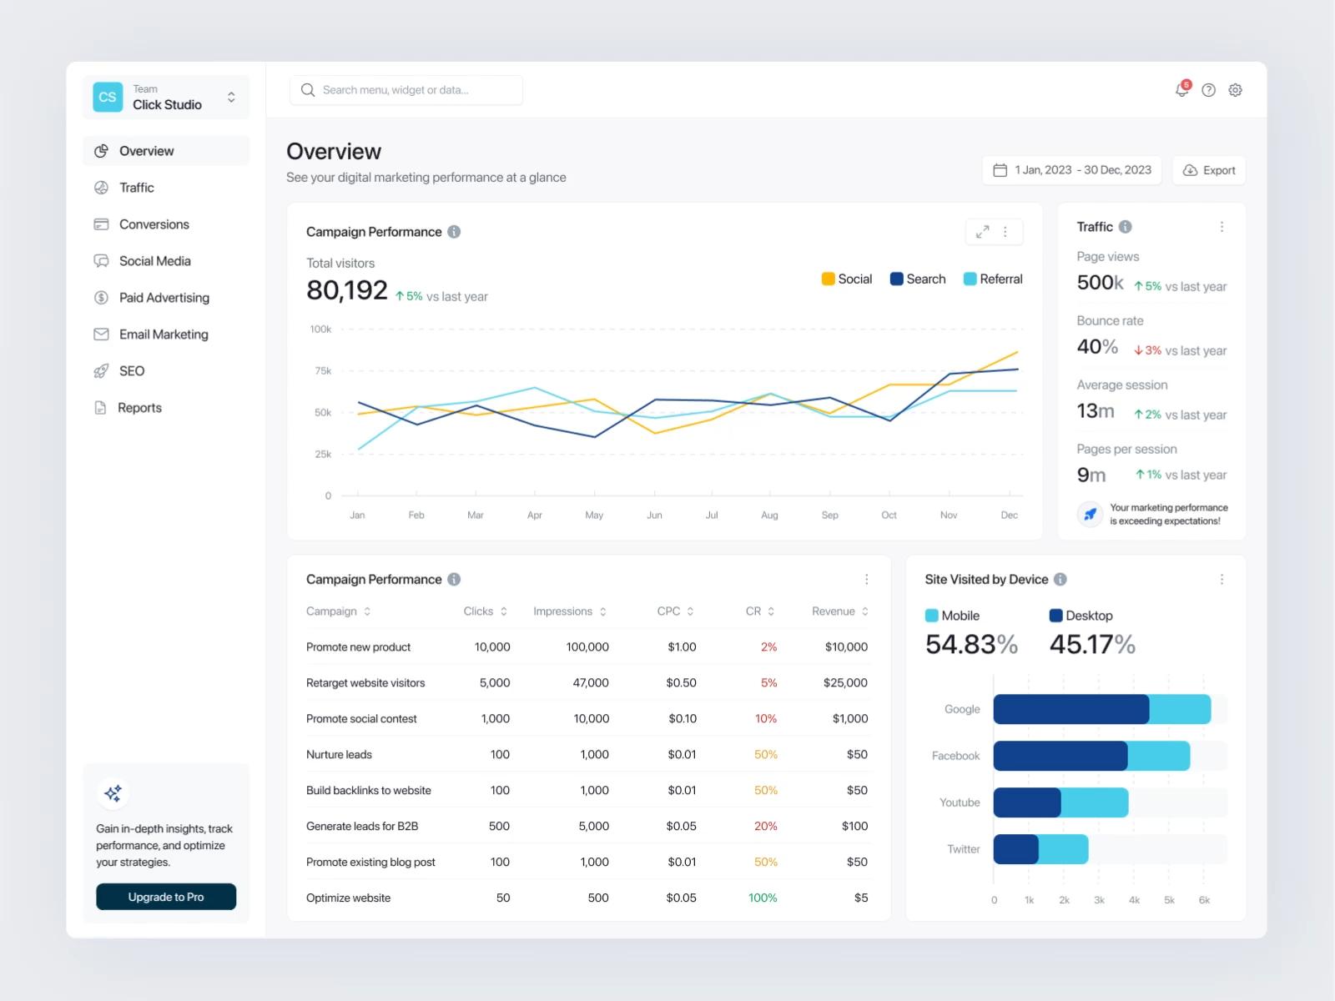Image resolution: width=1335 pixels, height=1001 pixels.
Task: Click the Email Marketing envelope icon
Action: point(101,335)
